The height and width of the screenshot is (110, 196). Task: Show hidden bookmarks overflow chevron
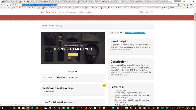(182, 8)
